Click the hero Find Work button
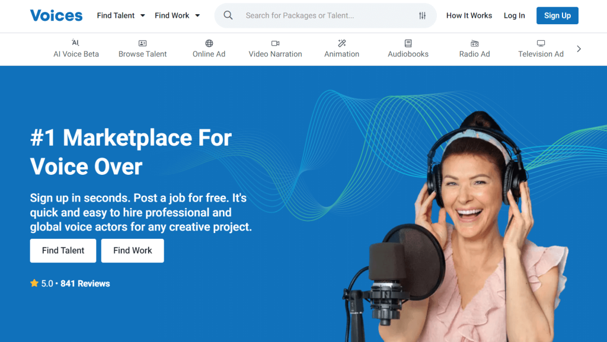 pos(133,251)
